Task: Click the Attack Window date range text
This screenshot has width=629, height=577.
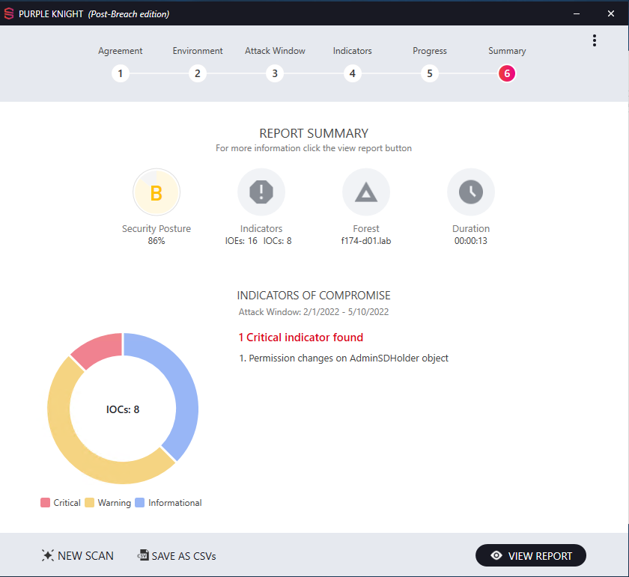Action: point(314,312)
